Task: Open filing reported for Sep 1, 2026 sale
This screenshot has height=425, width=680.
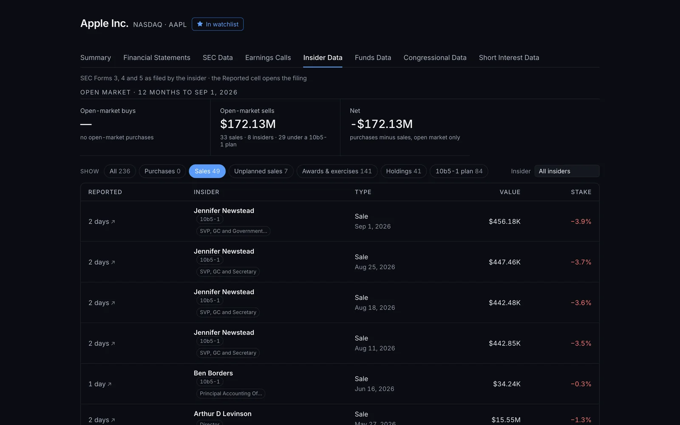Action: coord(102,222)
